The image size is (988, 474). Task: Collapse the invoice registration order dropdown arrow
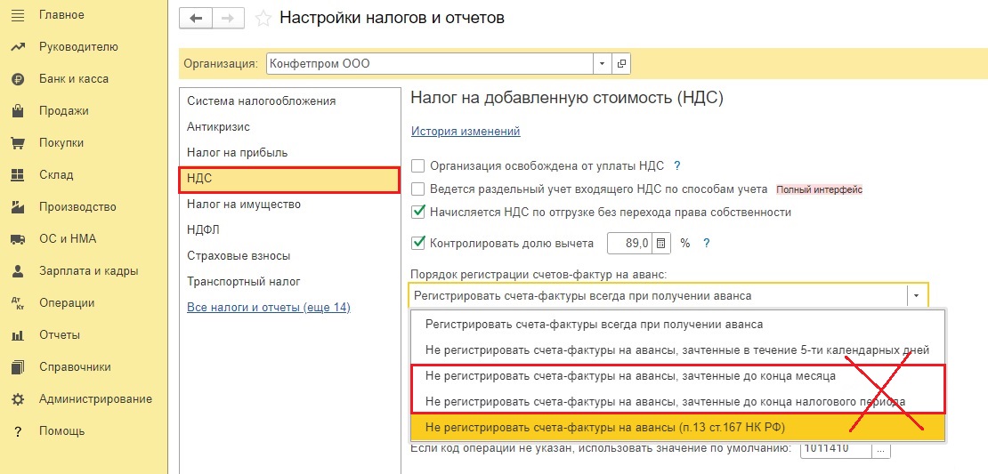coord(917,295)
